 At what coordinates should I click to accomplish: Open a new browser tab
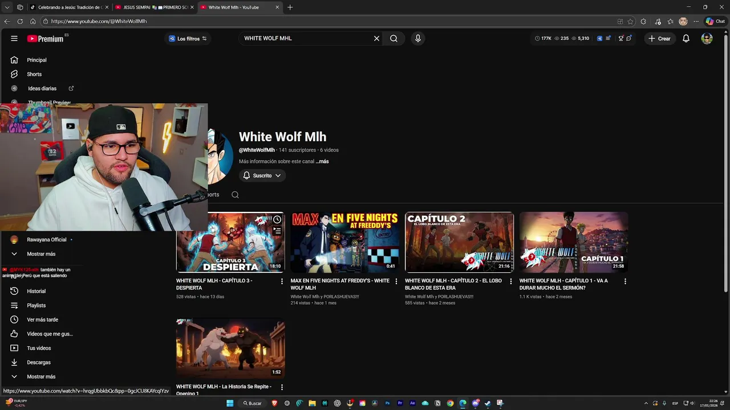pos(290,7)
